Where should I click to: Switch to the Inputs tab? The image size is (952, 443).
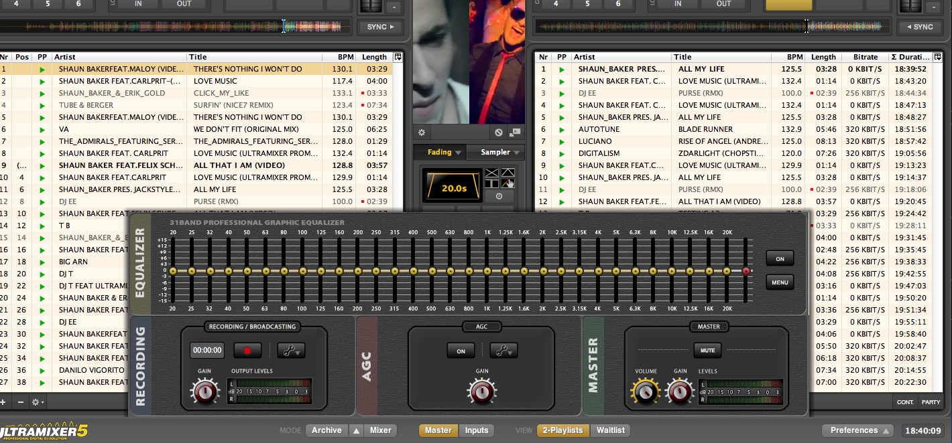pos(477,430)
